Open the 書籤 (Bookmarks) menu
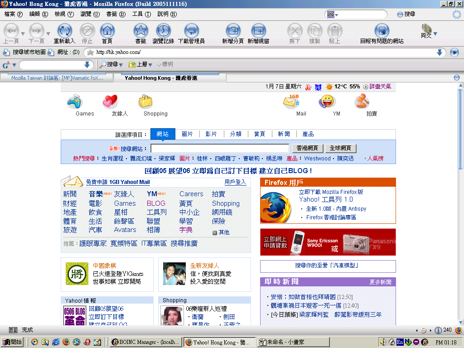The height and width of the screenshot is (348, 464). 116,14
